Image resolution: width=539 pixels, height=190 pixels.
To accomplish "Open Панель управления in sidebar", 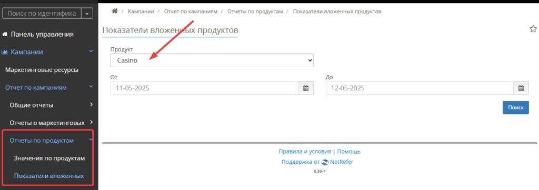I will (x=42, y=34).
